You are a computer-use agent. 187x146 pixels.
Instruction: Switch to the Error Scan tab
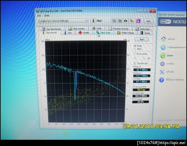click(x=103, y=32)
